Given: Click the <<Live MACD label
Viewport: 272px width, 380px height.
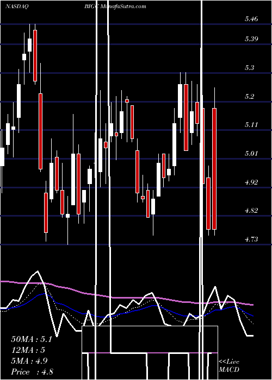Looking at the screenshot, I should tap(229, 366).
